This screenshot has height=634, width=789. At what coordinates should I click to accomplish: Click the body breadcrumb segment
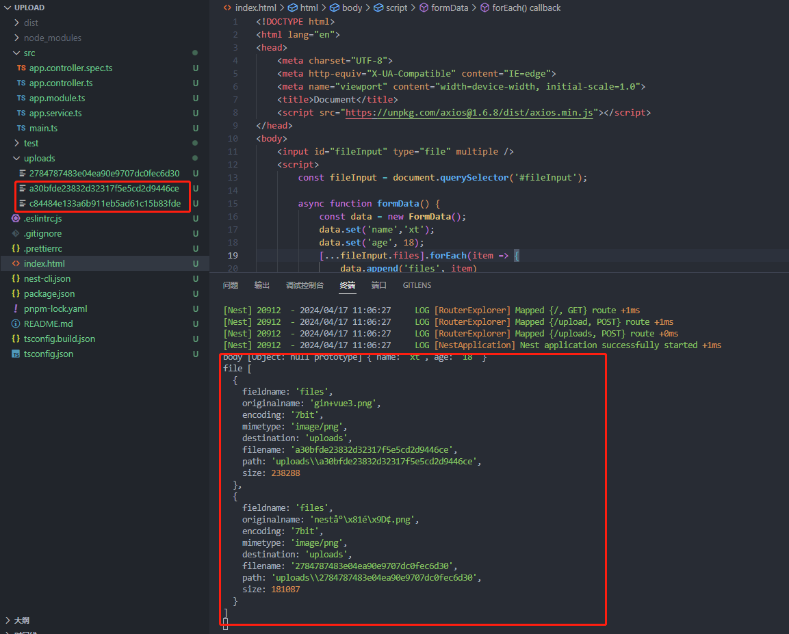coord(352,8)
